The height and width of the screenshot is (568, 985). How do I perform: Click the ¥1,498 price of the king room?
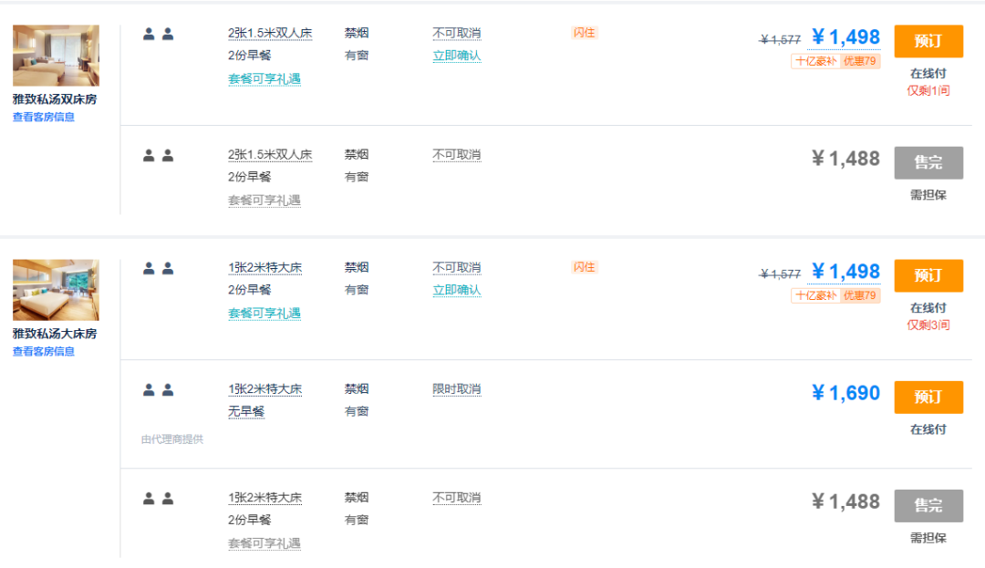tap(845, 272)
